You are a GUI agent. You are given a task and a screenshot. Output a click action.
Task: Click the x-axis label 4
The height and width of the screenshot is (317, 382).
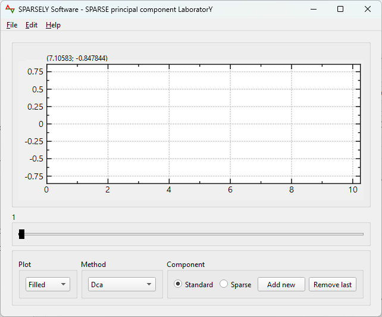169,189
